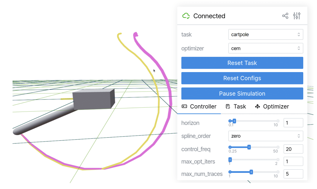317x189 pixels.
Task: Switch to the Controller tab
Action: click(x=199, y=106)
